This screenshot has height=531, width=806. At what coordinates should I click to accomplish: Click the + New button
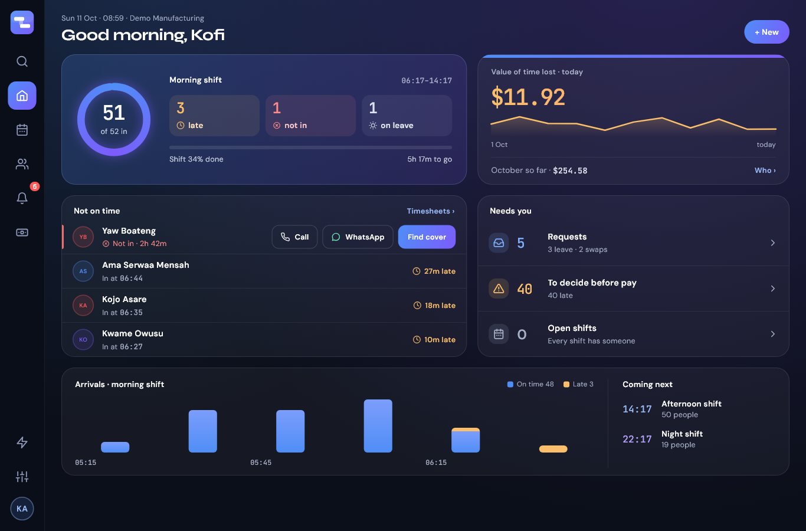[766, 32]
